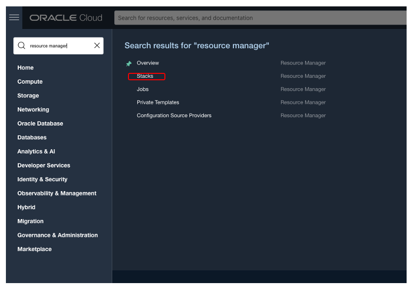413x290 pixels.
Task: Open Analytics & AI category
Action: 36,152
